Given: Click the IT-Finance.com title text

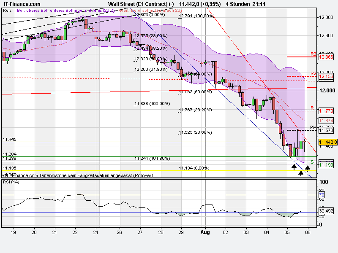Looking at the screenshot, I should click(22, 4).
